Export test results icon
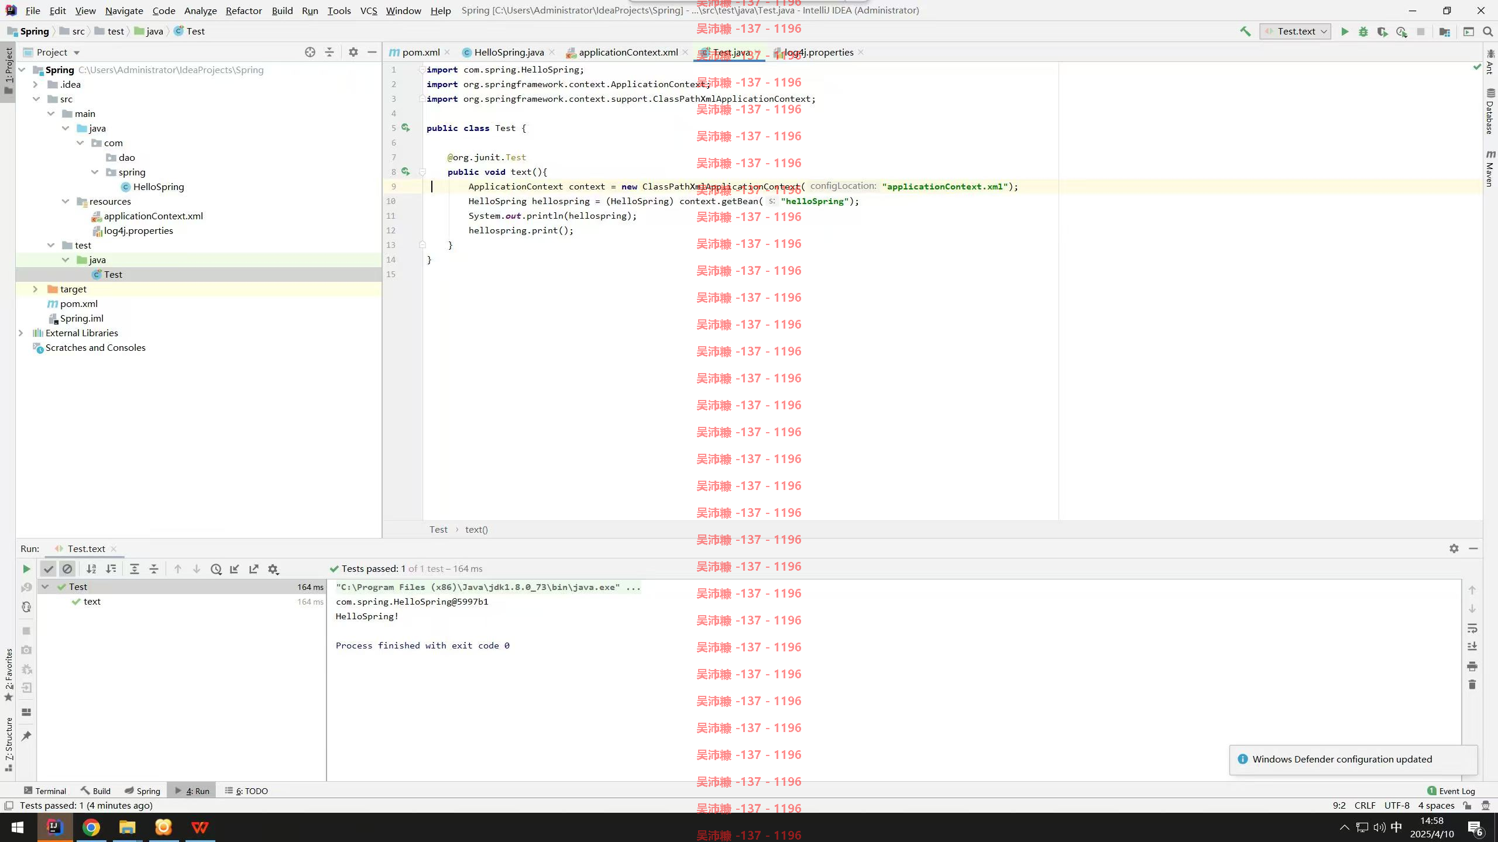1498x842 pixels. point(254,569)
